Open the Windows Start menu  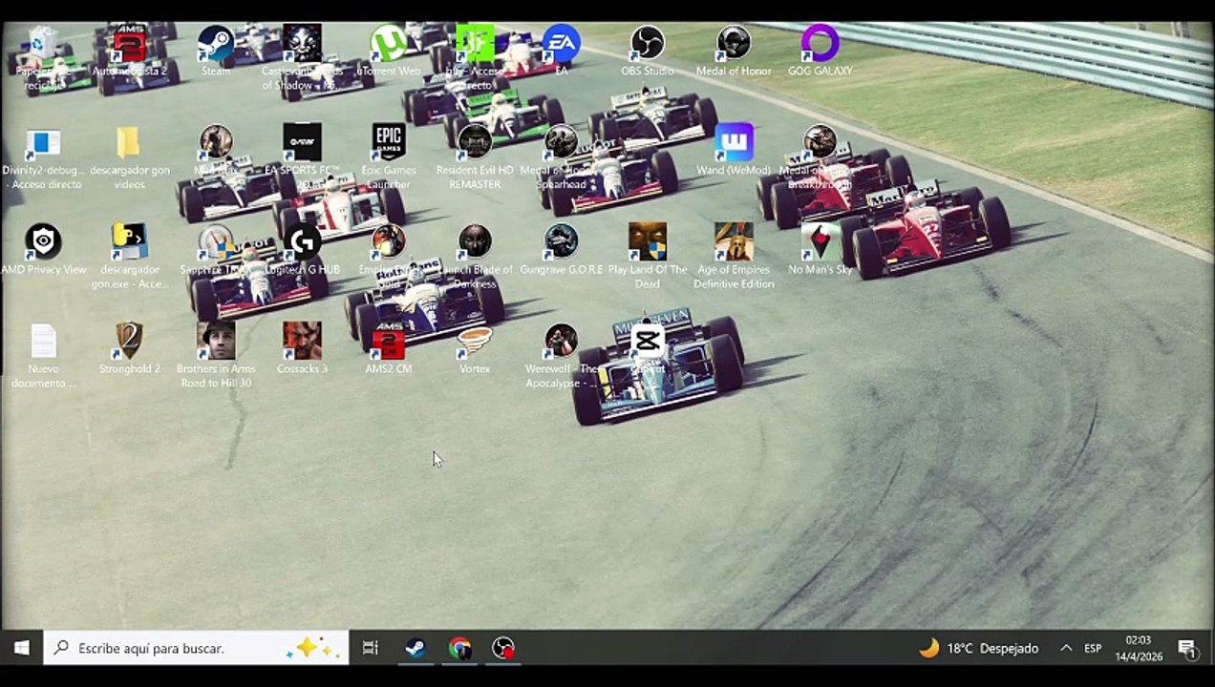(21, 648)
